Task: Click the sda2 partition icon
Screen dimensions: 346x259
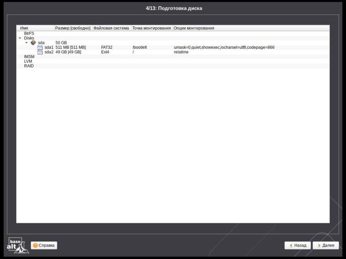Action: [x=40, y=52]
